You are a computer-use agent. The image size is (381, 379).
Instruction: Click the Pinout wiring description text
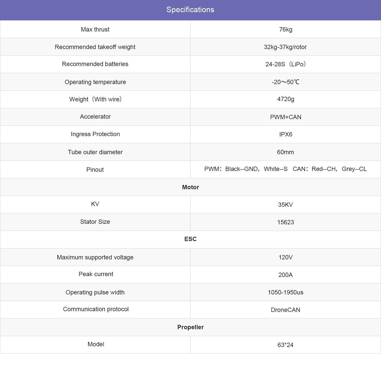pyautogui.click(x=285, y=169)
